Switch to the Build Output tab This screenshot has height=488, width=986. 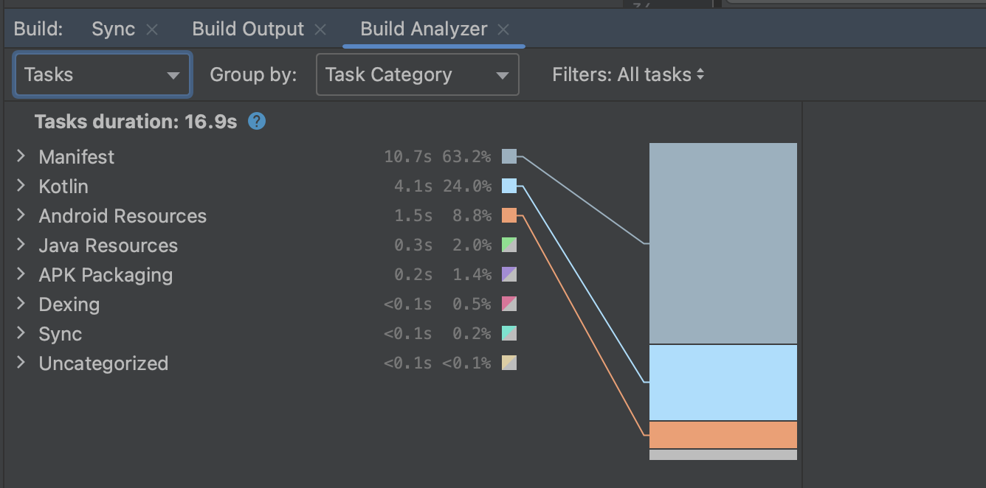coord(247,29)
